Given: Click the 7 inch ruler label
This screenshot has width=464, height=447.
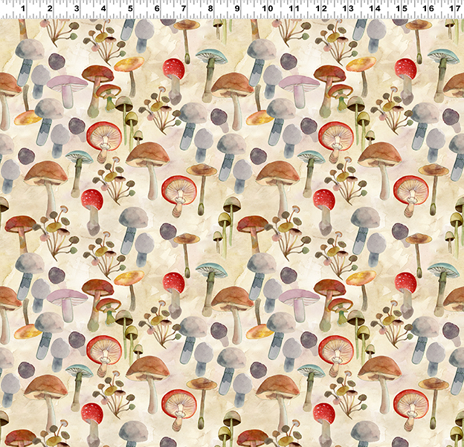Looking at the screenshot, I should point(184,9).
